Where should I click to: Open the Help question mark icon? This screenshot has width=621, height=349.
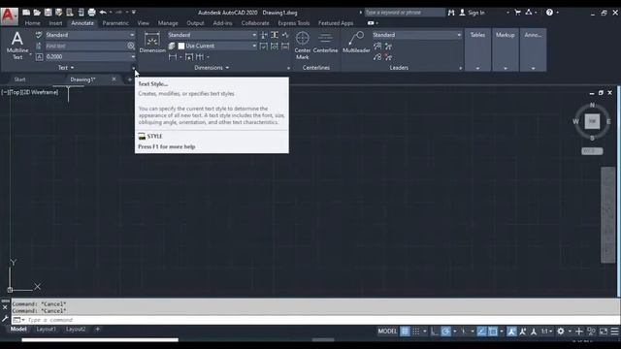pyautogui.click(x=549, y=13)
